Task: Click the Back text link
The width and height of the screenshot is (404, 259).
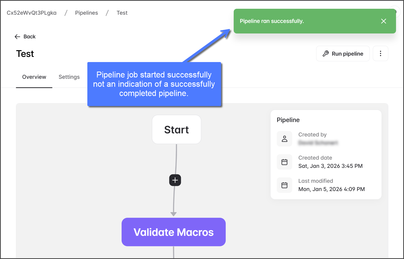Action: tap(29, 37)
